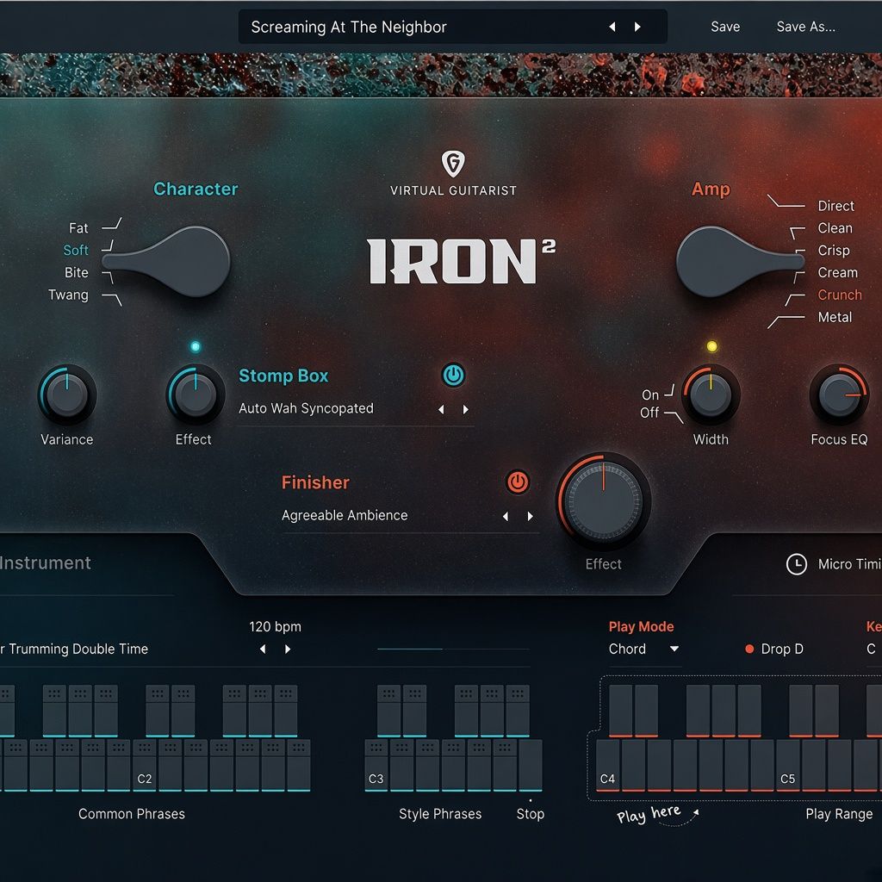Open the Instrument tab
Image resolution: width=882 pixels, height=882 pixels.
45,563
